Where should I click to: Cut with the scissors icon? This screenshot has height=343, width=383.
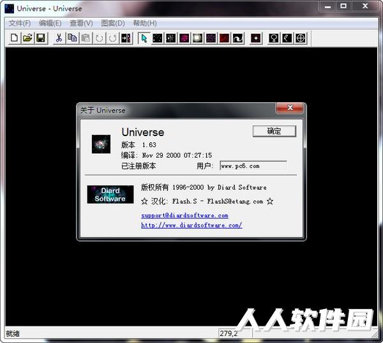pos(59,38)
